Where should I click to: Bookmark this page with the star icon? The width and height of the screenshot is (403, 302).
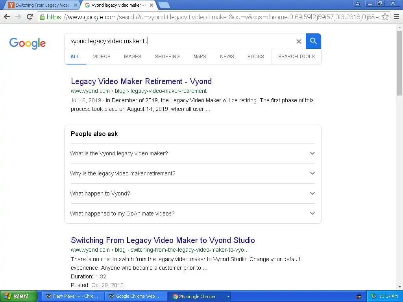click(385, 17)
